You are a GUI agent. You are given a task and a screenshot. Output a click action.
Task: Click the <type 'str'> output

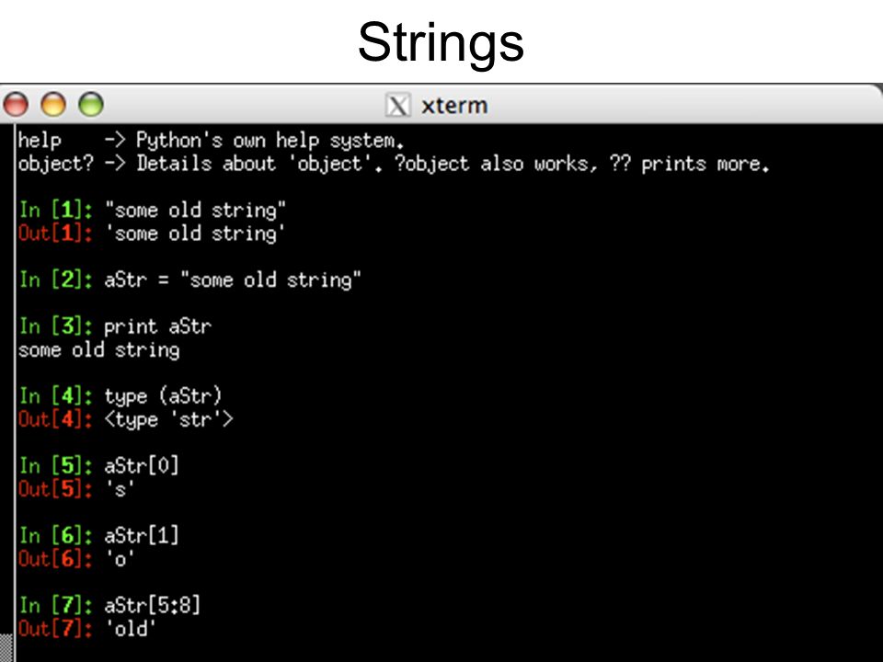pyautogui.click(x=168, y=419)
